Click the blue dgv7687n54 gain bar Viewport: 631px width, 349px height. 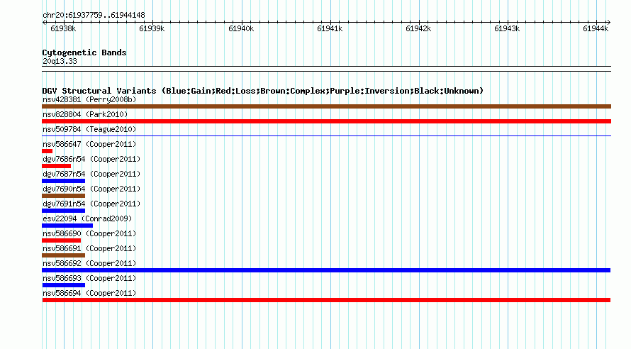(x=64, y=181)
